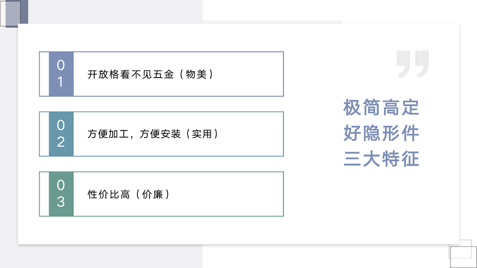Select the heading line 极简高定

click(x=381, y=108)
